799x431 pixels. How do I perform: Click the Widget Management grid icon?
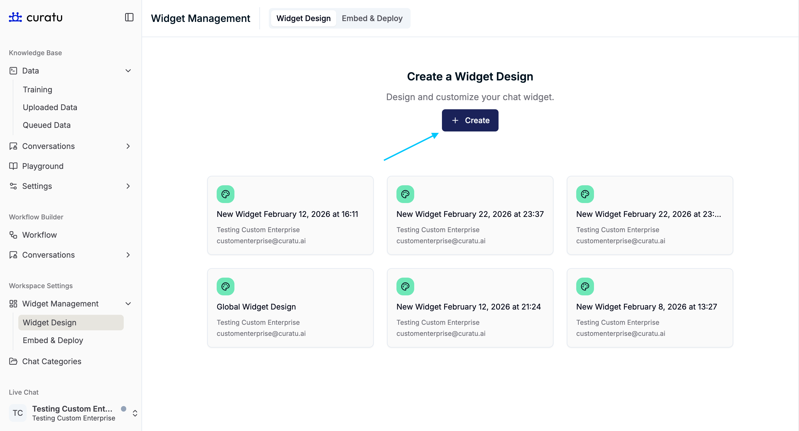tap(13, 304)
